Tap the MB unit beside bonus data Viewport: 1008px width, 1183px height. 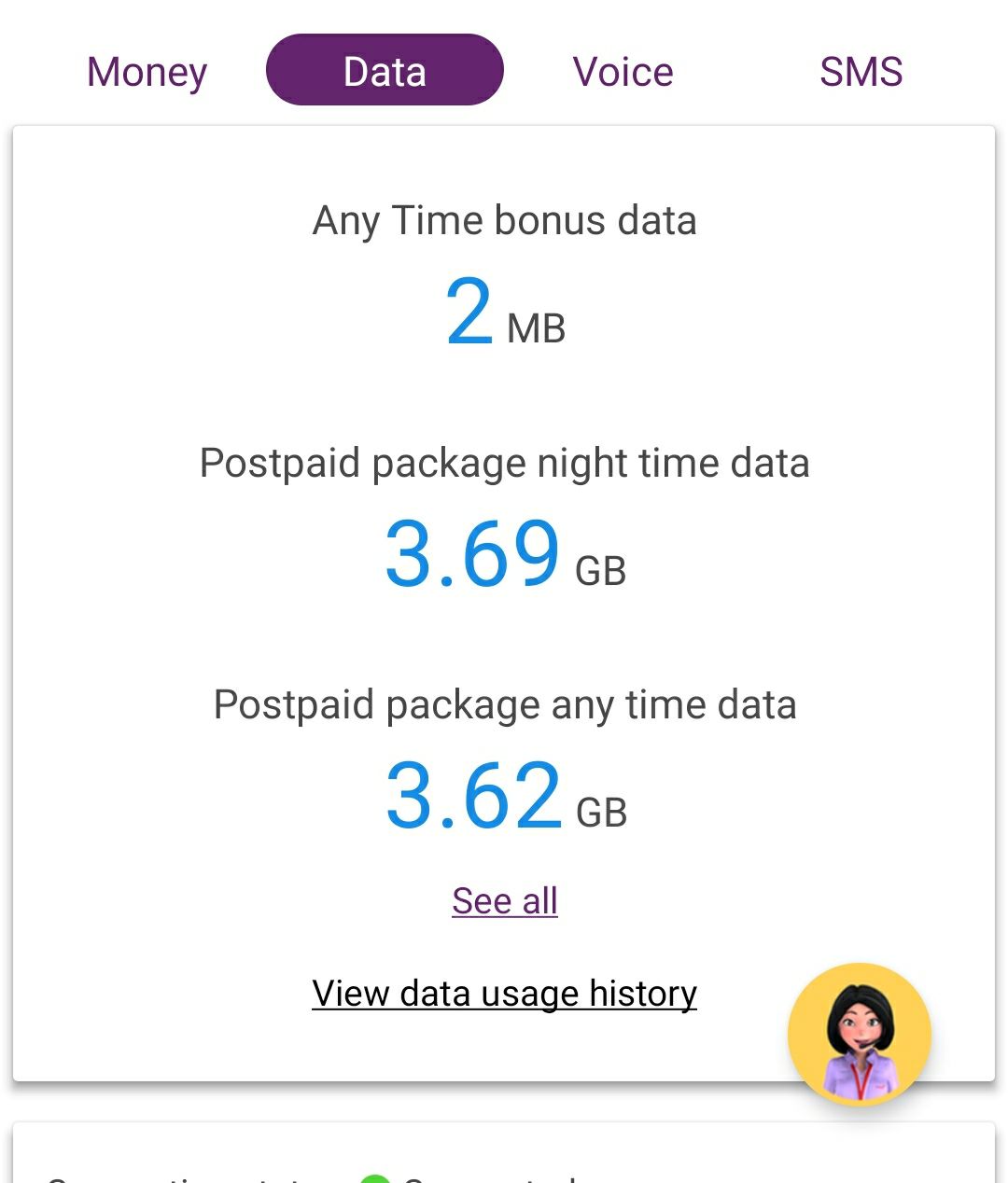tap(536, 328)
